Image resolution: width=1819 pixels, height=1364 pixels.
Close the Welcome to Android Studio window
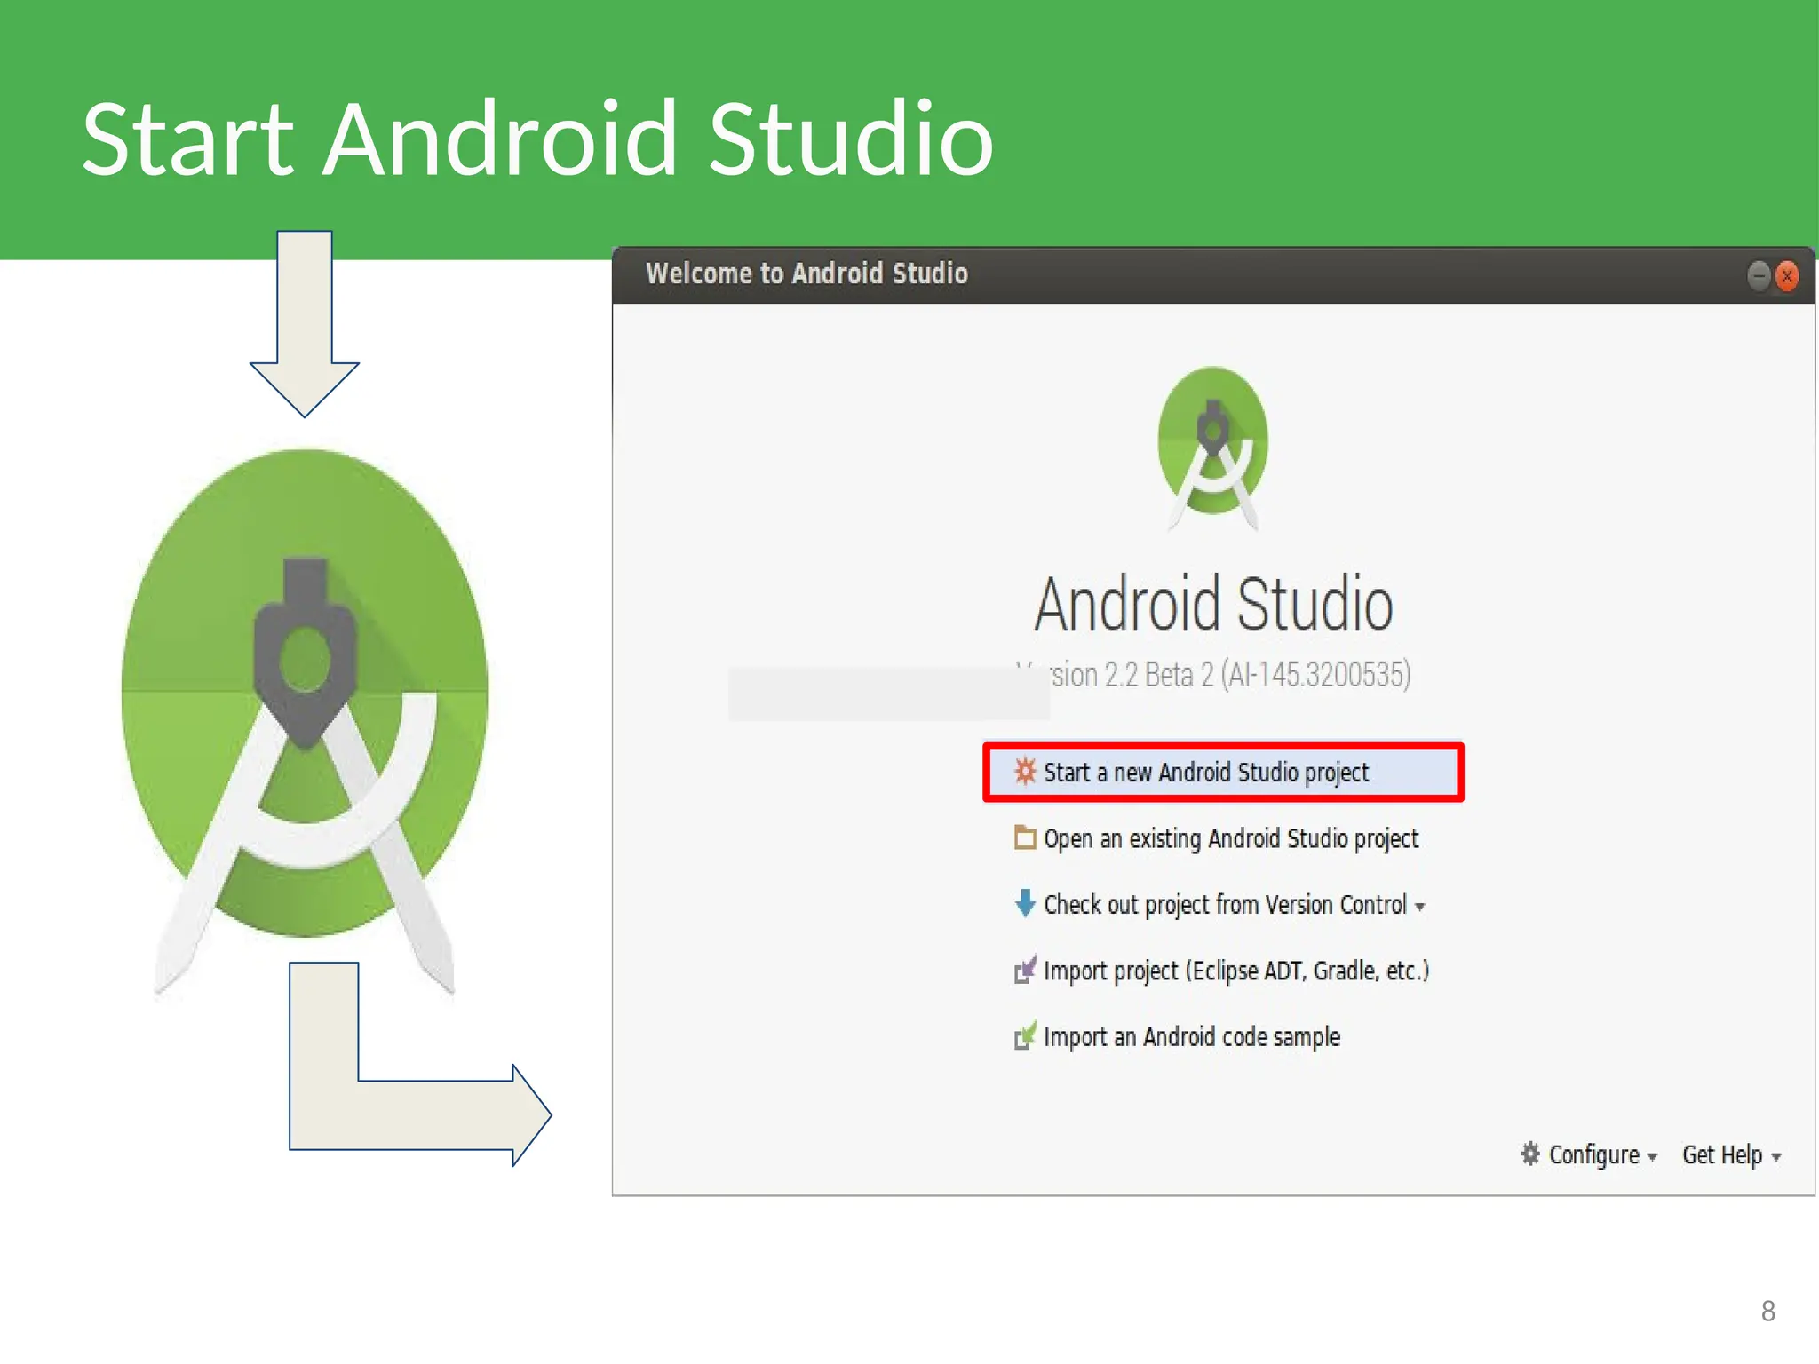click(1787, 276)
